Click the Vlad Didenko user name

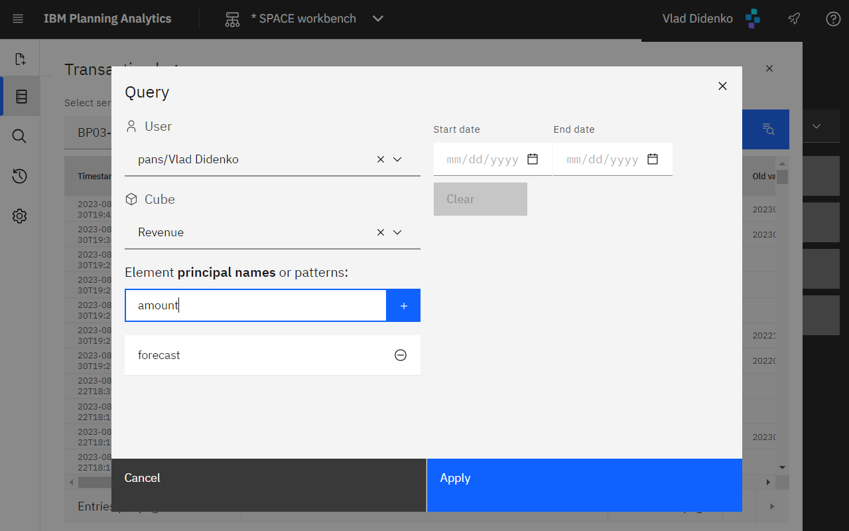697,19
